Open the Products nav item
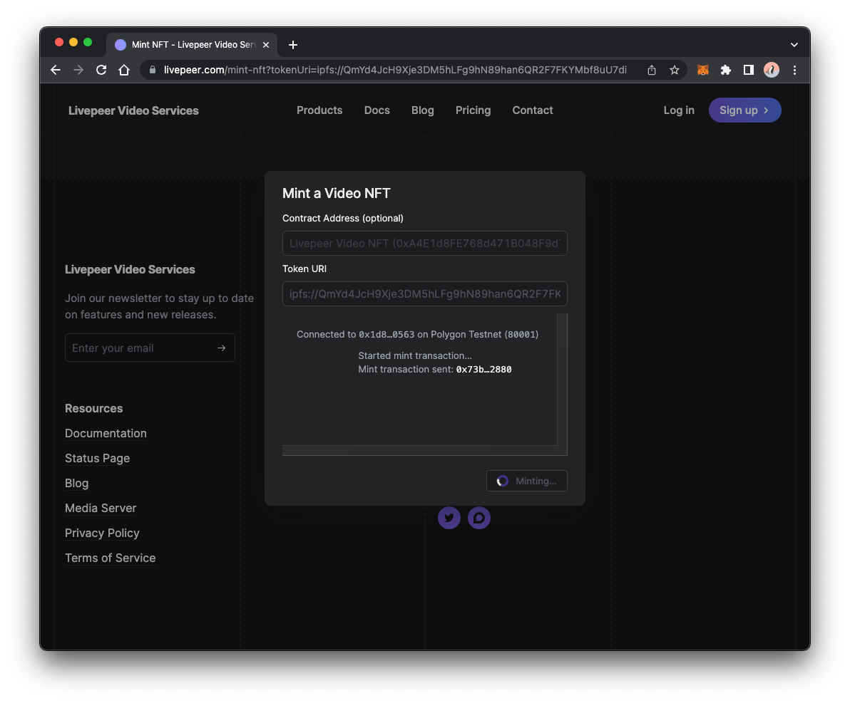The width and height of the screenshot is (850, 703). (x=319, y=110)
